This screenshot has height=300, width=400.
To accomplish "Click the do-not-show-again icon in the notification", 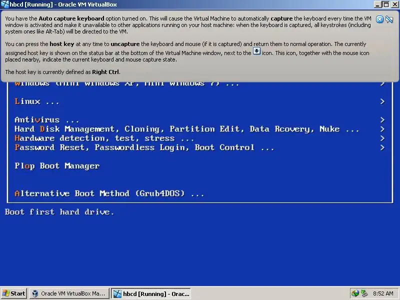I will tap(389, 19).
